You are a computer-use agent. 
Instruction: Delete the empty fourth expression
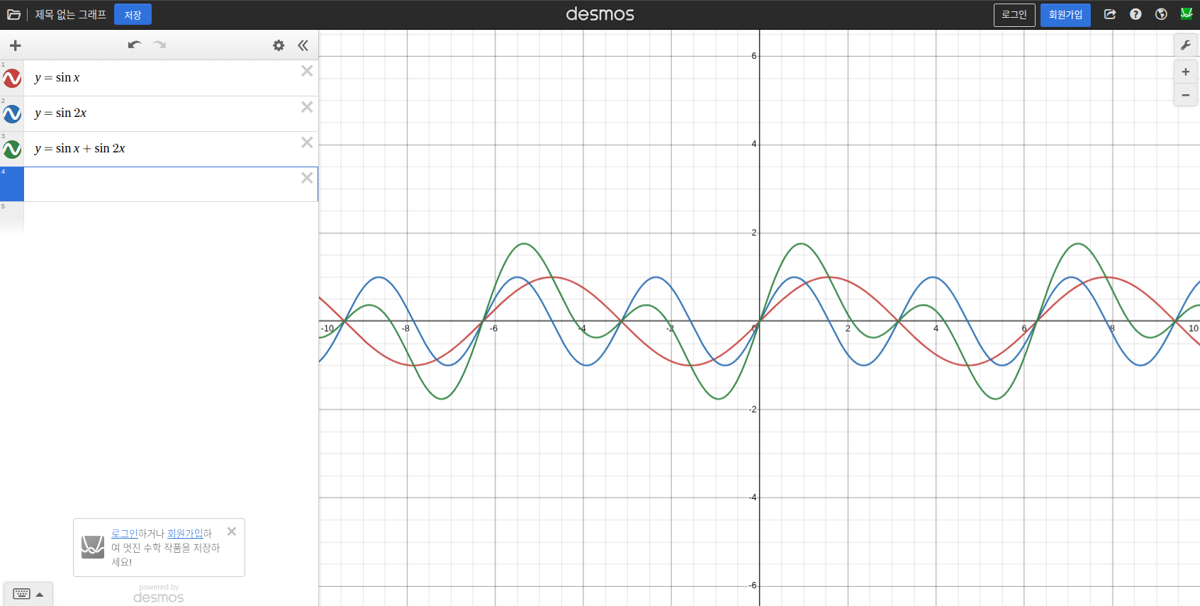click(307, 178)
